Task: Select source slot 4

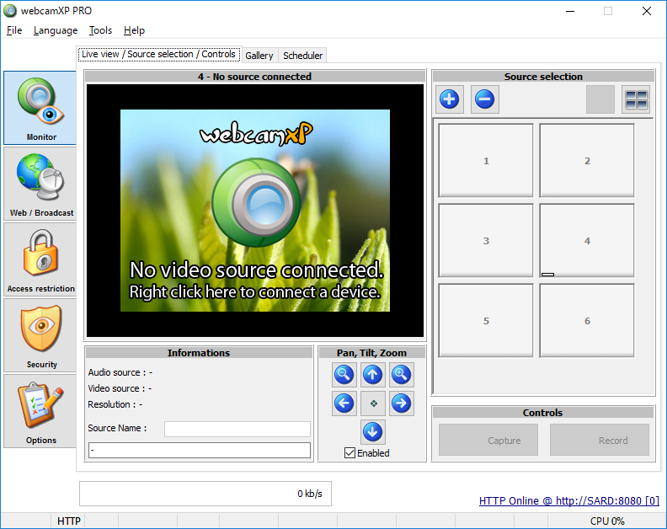Action: 587,240
